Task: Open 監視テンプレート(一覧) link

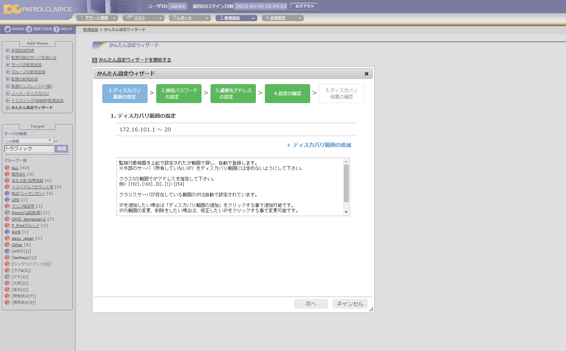Action: pos(32,86)
